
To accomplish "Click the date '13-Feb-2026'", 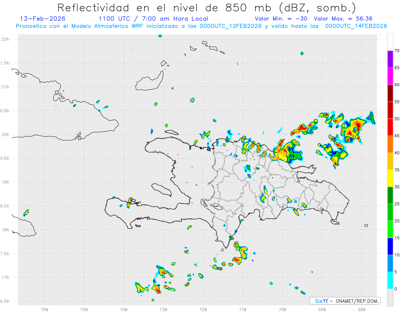I will tap(43, 19).
